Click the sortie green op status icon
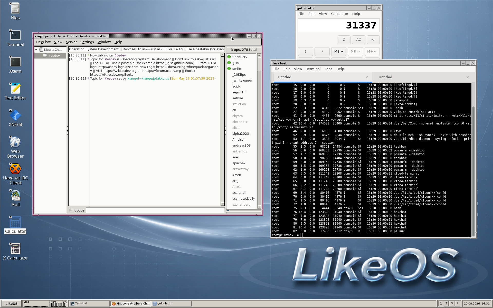Viewport: 493px width, 308px height. (x=229, y=69)
